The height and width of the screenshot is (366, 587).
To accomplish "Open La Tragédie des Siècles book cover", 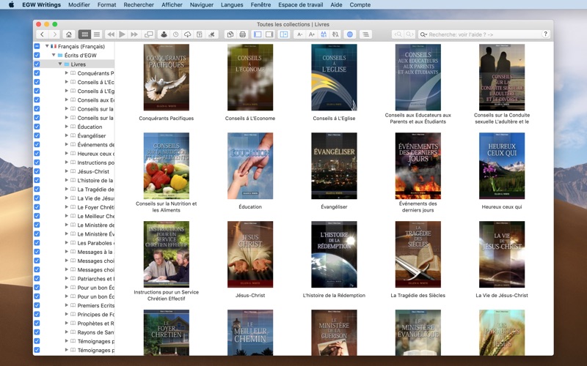I will 418,254.
